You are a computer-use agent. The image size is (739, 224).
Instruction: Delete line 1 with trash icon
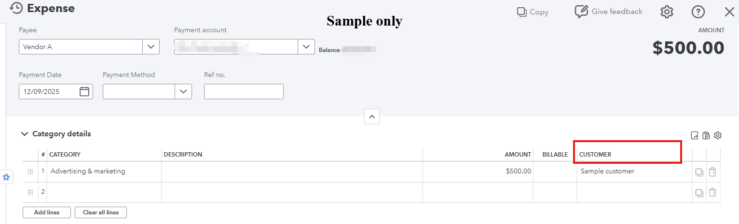tap(712, 171)
